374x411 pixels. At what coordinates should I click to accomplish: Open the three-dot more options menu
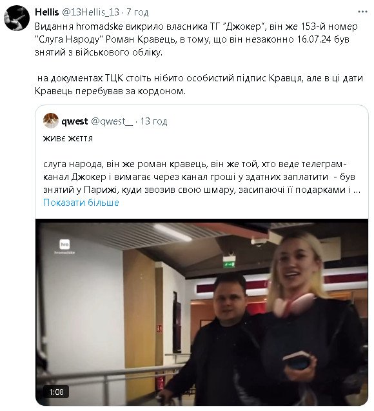[x=362, y=12]
